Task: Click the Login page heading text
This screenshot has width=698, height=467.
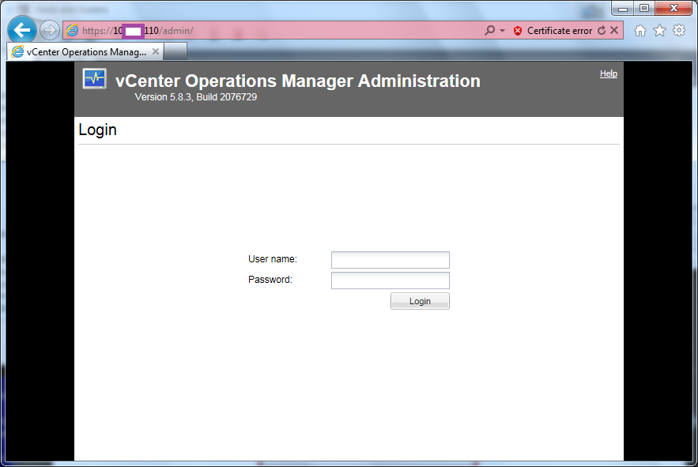Action: pos(97,130)
